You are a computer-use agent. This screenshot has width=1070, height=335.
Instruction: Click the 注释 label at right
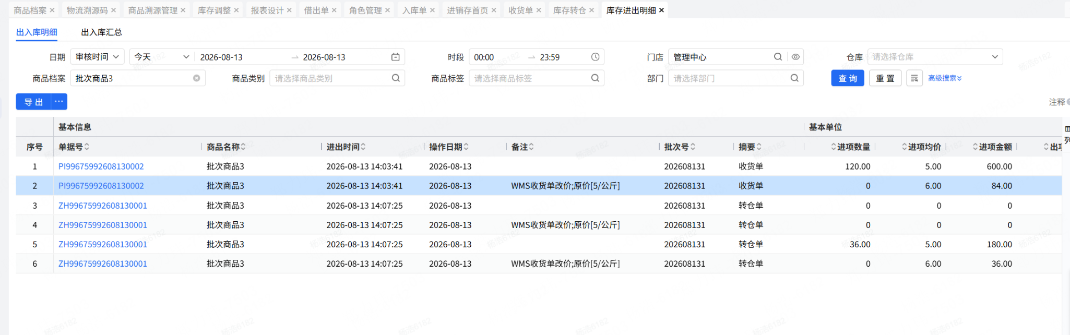[1056, 102]
